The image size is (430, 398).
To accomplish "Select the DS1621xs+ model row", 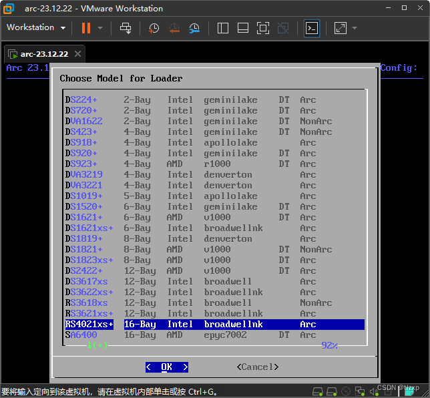I will [215, 228].
